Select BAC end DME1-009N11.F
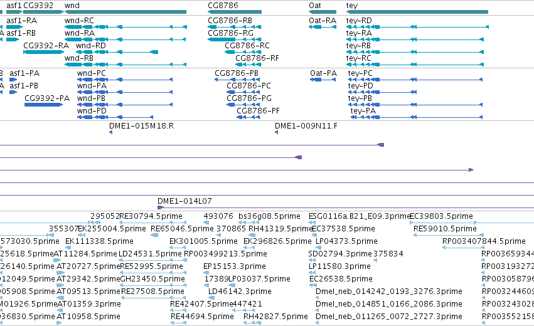This screenshot has height=326, width=534. [x=306, y=126]
